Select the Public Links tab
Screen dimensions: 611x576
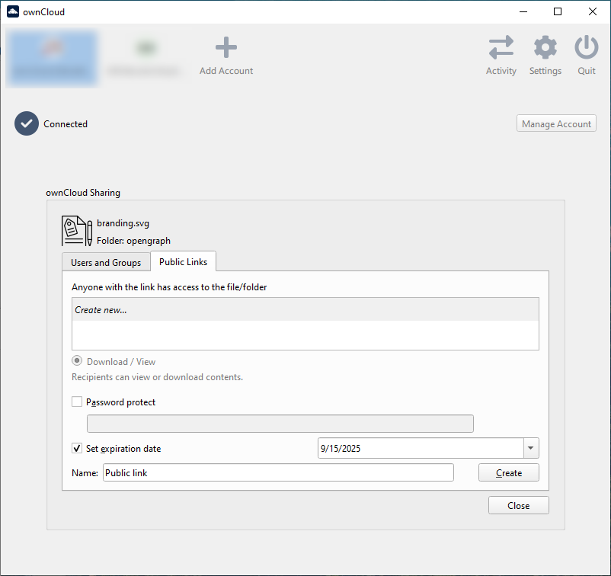point(183,261)
